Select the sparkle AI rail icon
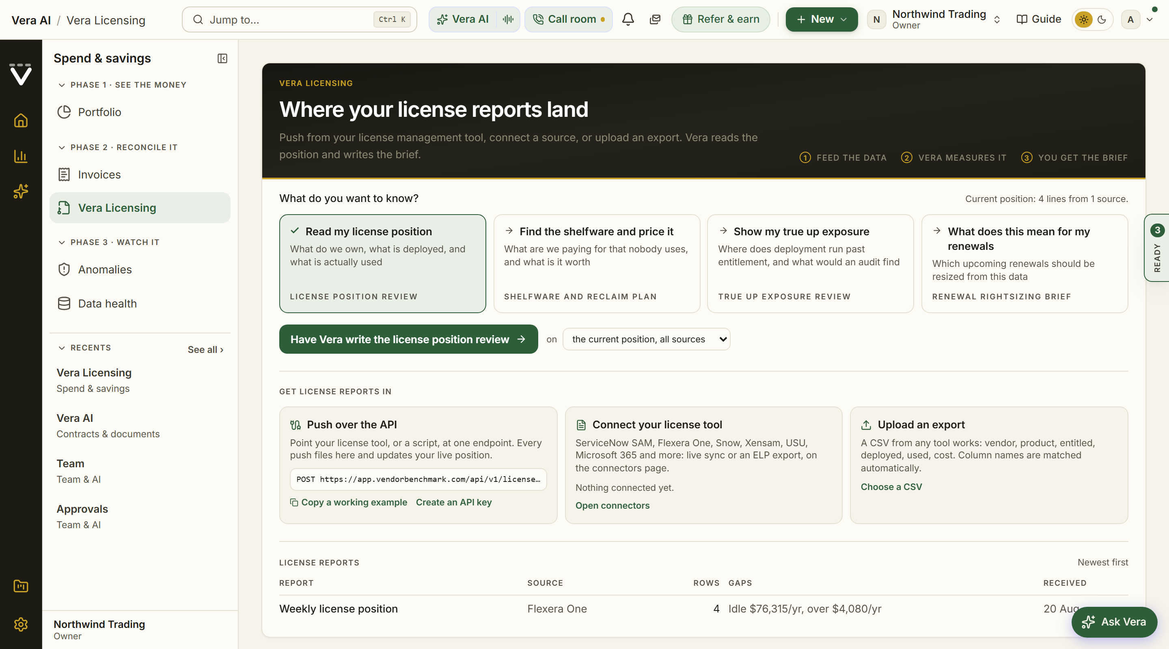The width and height of the screenshot is (1169, 649). pos(21,191)
